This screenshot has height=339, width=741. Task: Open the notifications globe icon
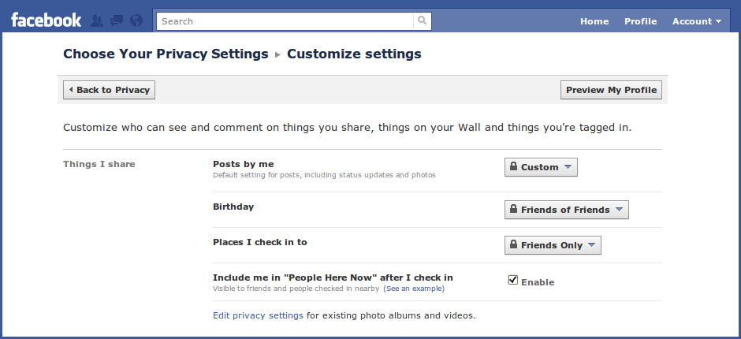135,21
